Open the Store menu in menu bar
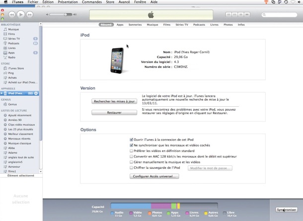 coord(110,2)
